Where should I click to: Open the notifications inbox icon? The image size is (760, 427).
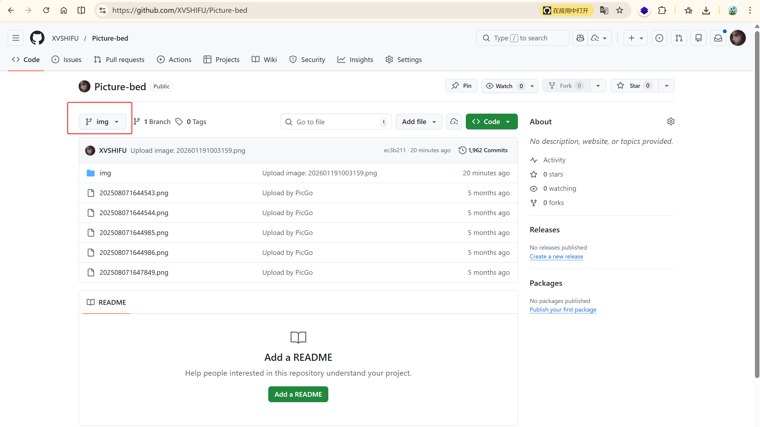pos(718,38)
